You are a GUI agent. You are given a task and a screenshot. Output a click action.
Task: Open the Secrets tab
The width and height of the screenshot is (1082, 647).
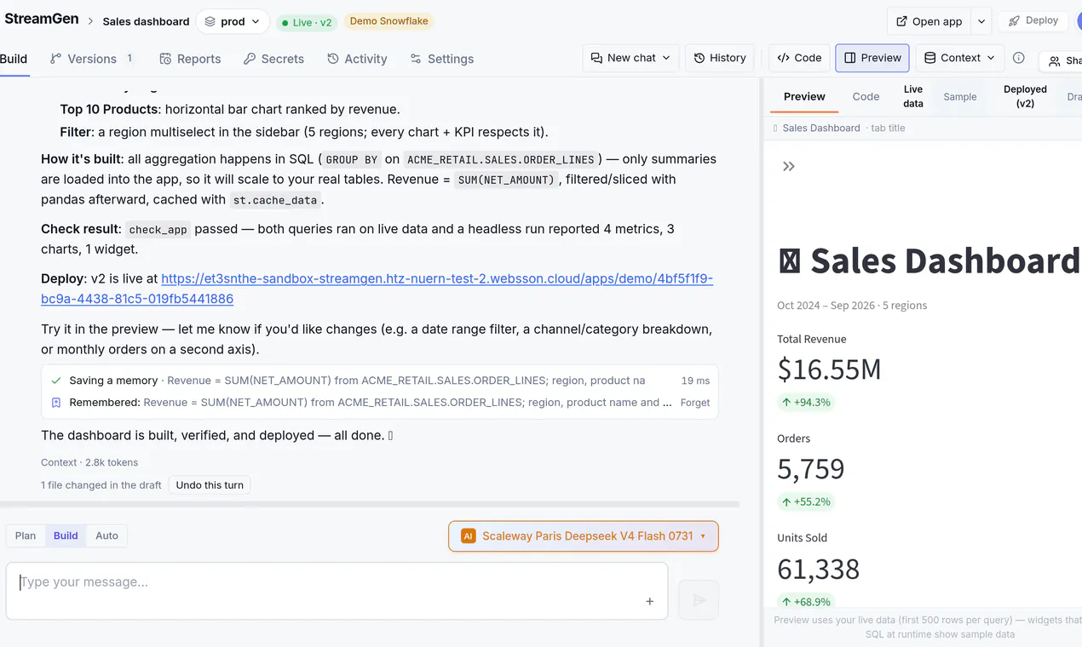273,59
